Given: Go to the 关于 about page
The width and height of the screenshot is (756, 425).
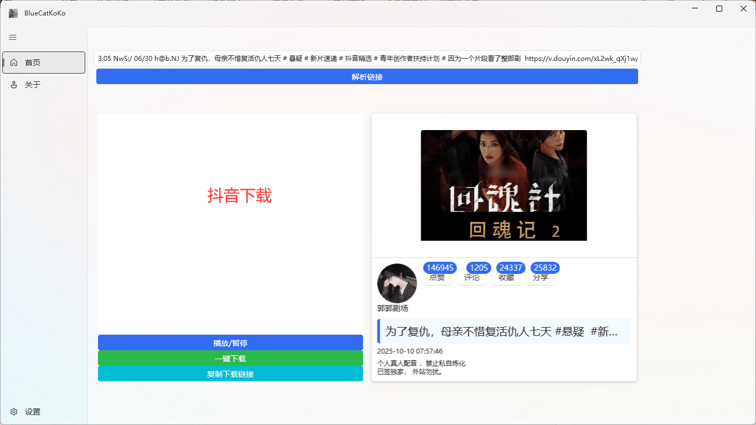Looking at the screenshot, I should pos(44,85).
